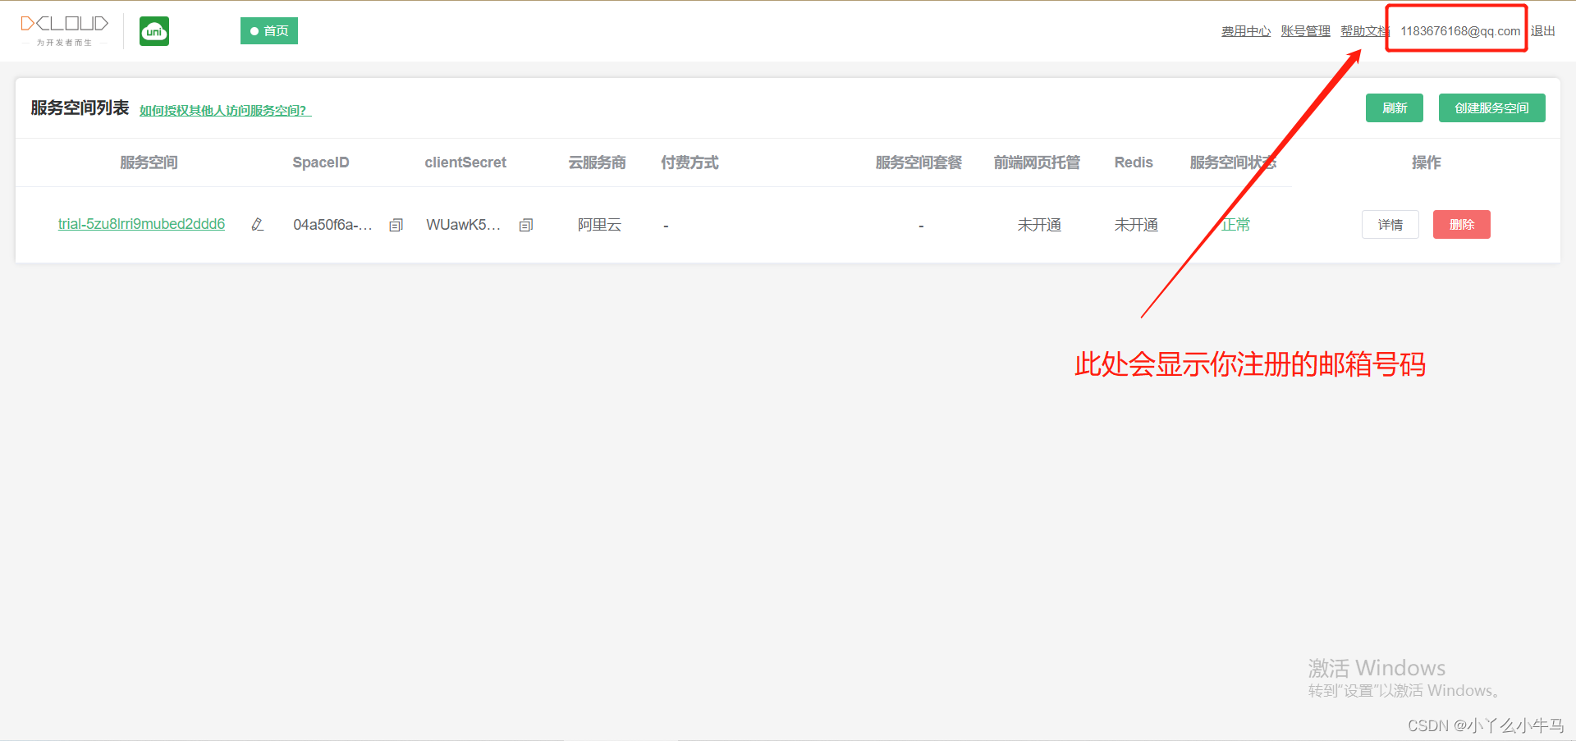Viewport: 1576px width, 741px height.
Task: Click the DCloud logo
Action: [64, 30]
